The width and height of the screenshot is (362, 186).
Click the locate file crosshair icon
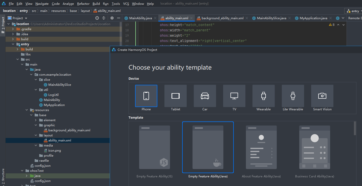97,18
